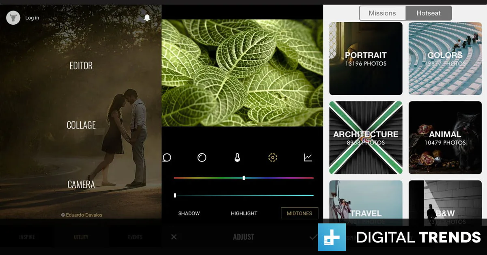The height and width of the screenshot is (255, 487).
Task: Select the MIDTONES tone range
Action: [300, 213]
